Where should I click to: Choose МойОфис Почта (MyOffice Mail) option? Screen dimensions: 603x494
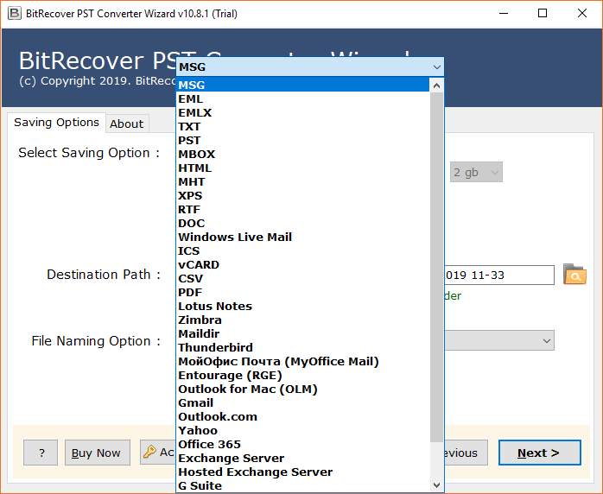pos(302,362)
